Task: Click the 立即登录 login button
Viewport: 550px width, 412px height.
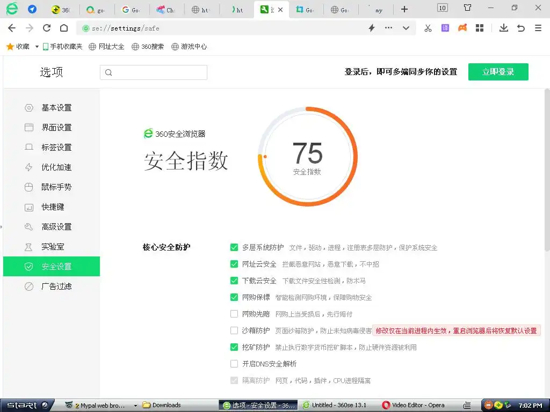Action: [x=498, y=72]
